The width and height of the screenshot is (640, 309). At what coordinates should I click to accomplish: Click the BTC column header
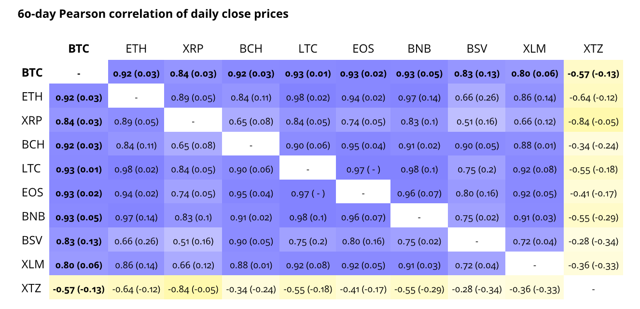(x=79, y=49)
